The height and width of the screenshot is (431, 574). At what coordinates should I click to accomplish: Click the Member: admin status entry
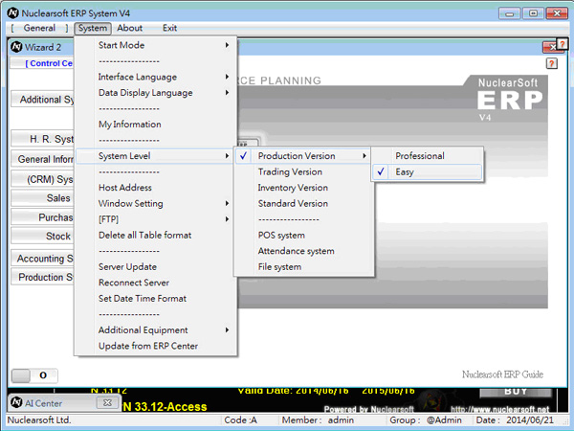[318, 420]
